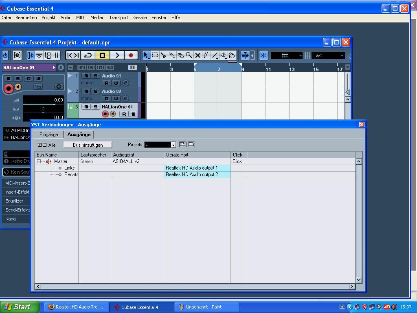
Task: Choose the Mute X tool
Action: click(198, 55)
